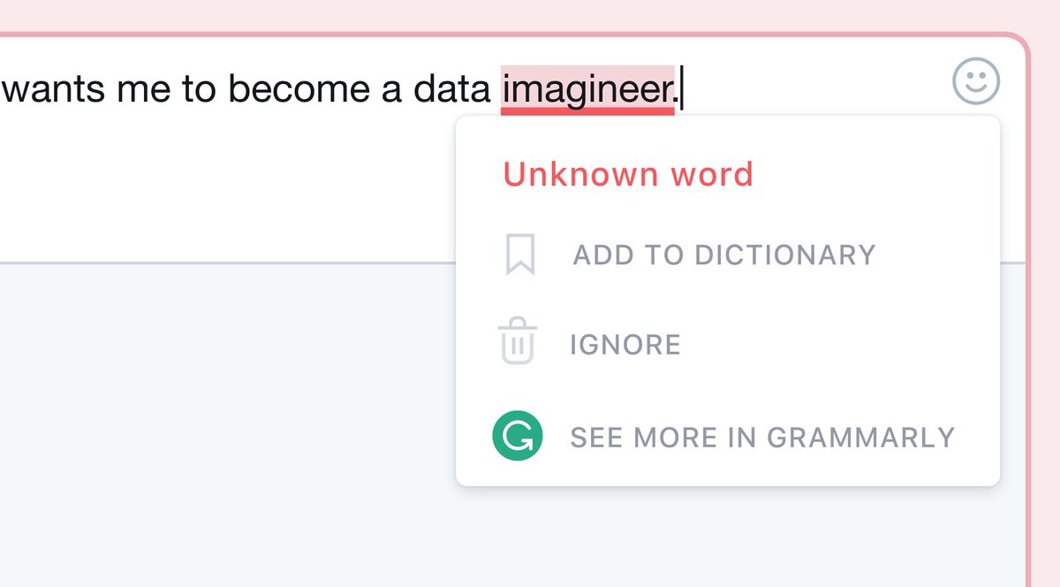Screen dimensions: 1060x587
Task: Click the bookmark icon for dictionary
Action: point(520,255)
